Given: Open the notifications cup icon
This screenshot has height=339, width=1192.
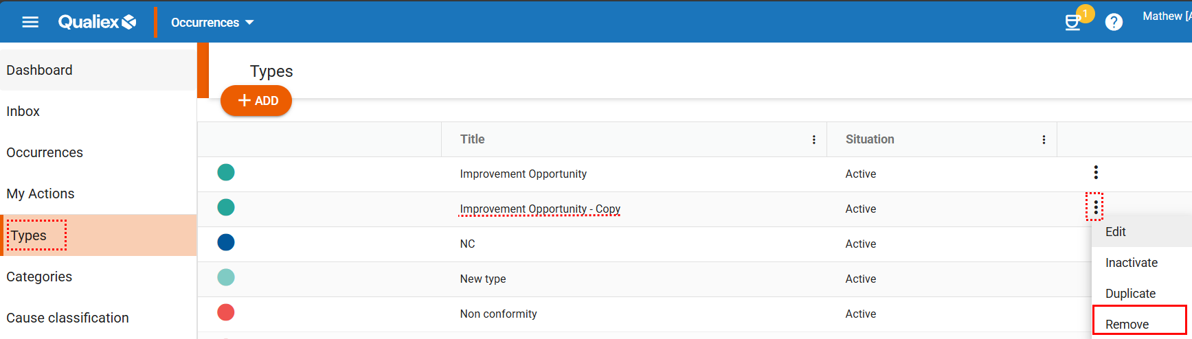Looking at the screenshot, I should point(1072,23).
